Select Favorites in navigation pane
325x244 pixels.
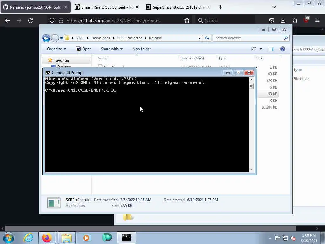click(x=62, y=60)
